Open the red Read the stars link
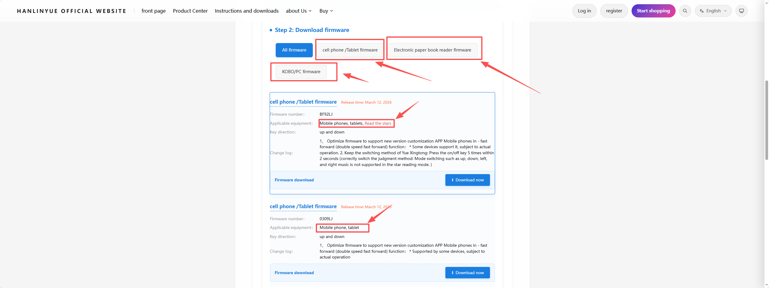 pos(378,123)
